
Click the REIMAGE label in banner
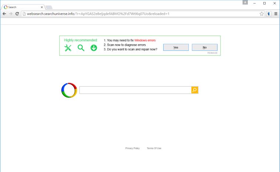click(212, 53)
